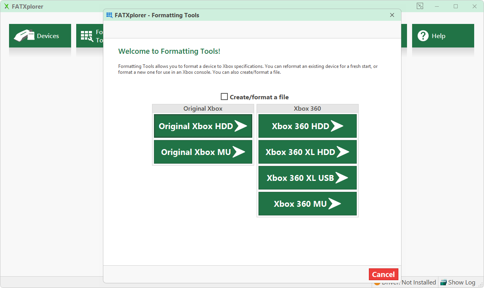Select Xbox 360 MU option
The height and width of the screenshot is (288, 484).
coord(308,204)
